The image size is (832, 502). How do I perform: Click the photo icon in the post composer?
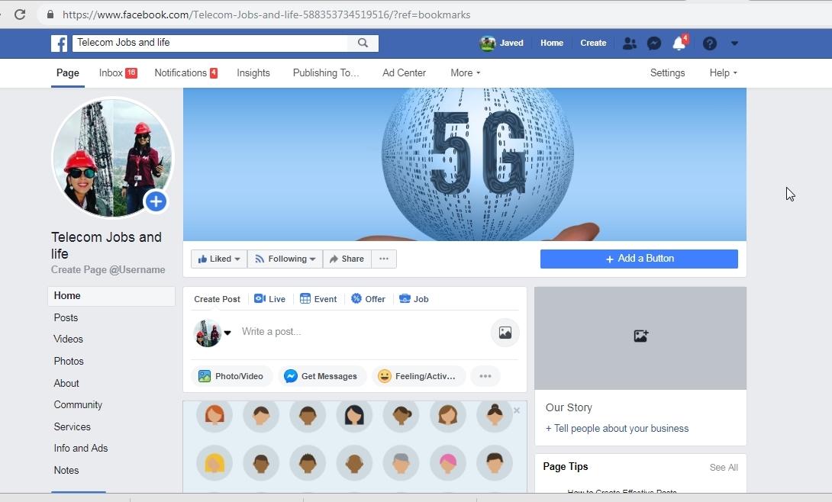point(505,333)
